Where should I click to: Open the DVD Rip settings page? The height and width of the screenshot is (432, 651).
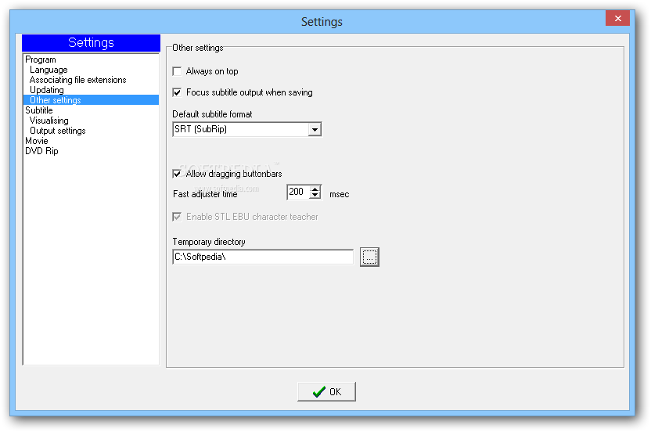click(41, 151)
